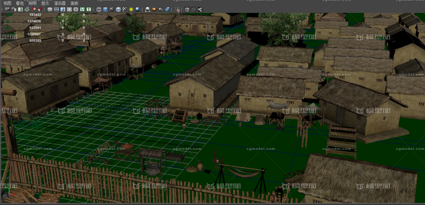Toggle viewport shadows
This screenshot has height=205, width=425.
(137, 9)
